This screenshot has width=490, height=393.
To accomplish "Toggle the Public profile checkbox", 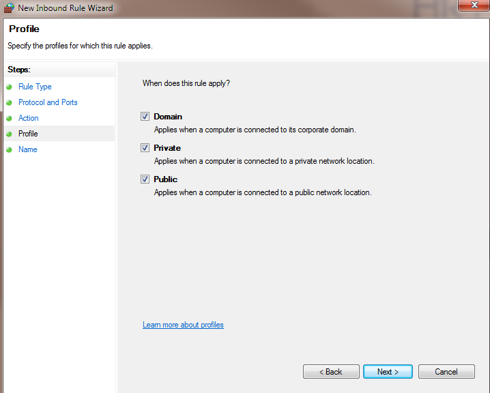I will point(145,179).
